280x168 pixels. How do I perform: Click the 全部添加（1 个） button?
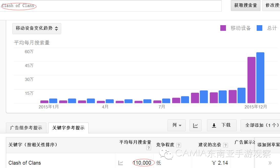point(260,125)
